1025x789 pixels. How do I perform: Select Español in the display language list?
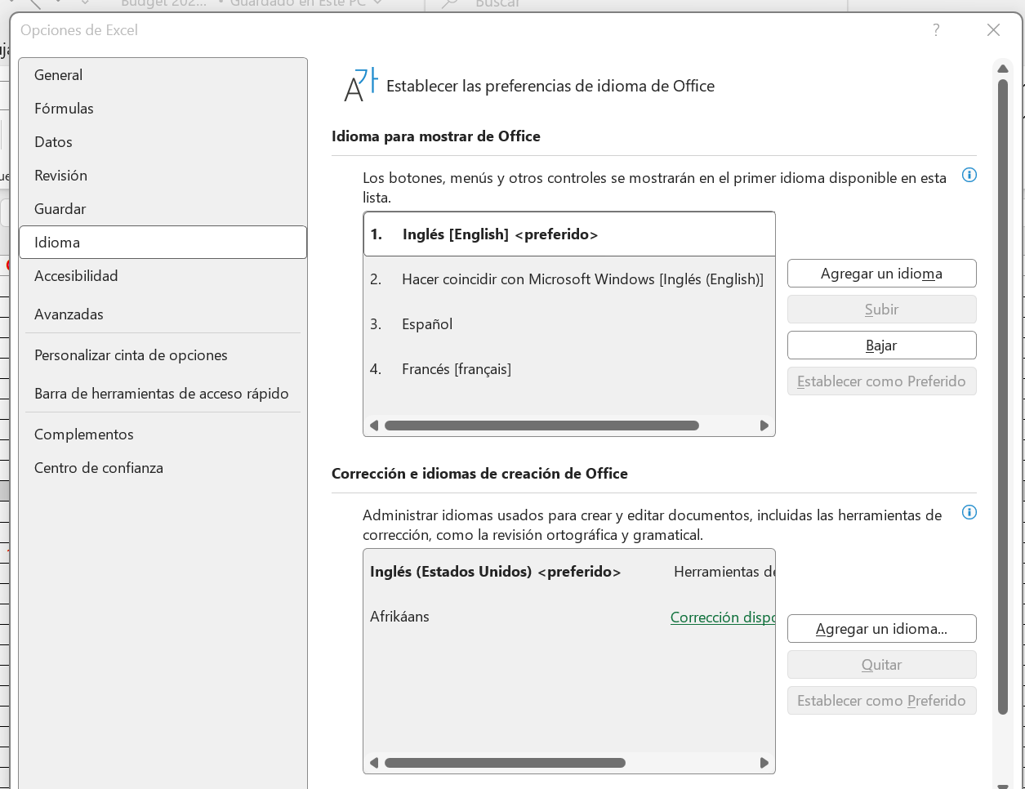click(569, 324)
